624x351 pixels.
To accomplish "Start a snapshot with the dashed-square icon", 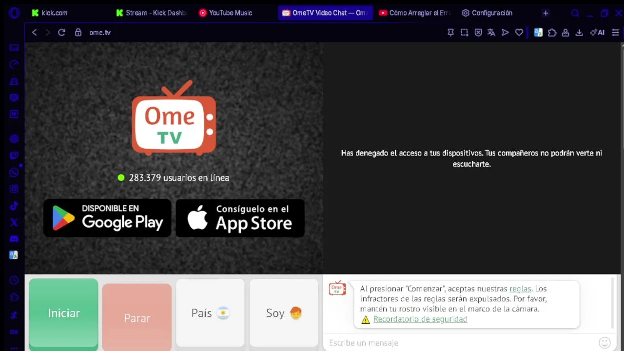I will 464,32.
